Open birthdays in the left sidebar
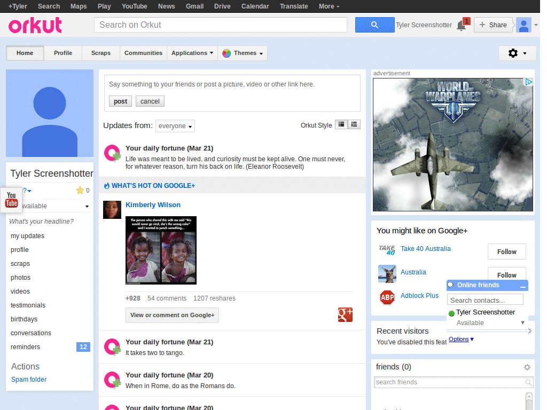The width and height of the screenshot is (547, 410). click(x=24, y=319)
